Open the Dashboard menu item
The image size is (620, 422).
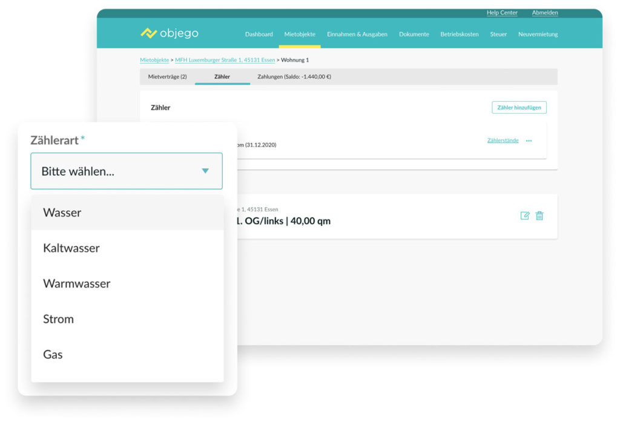point(259,35)
